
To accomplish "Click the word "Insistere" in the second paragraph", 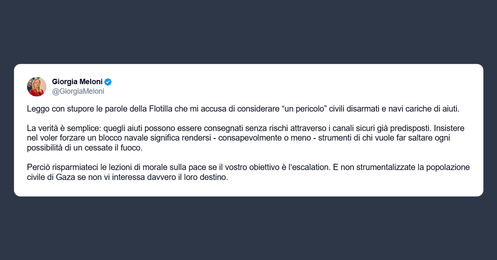I will [x=450, y=129].
